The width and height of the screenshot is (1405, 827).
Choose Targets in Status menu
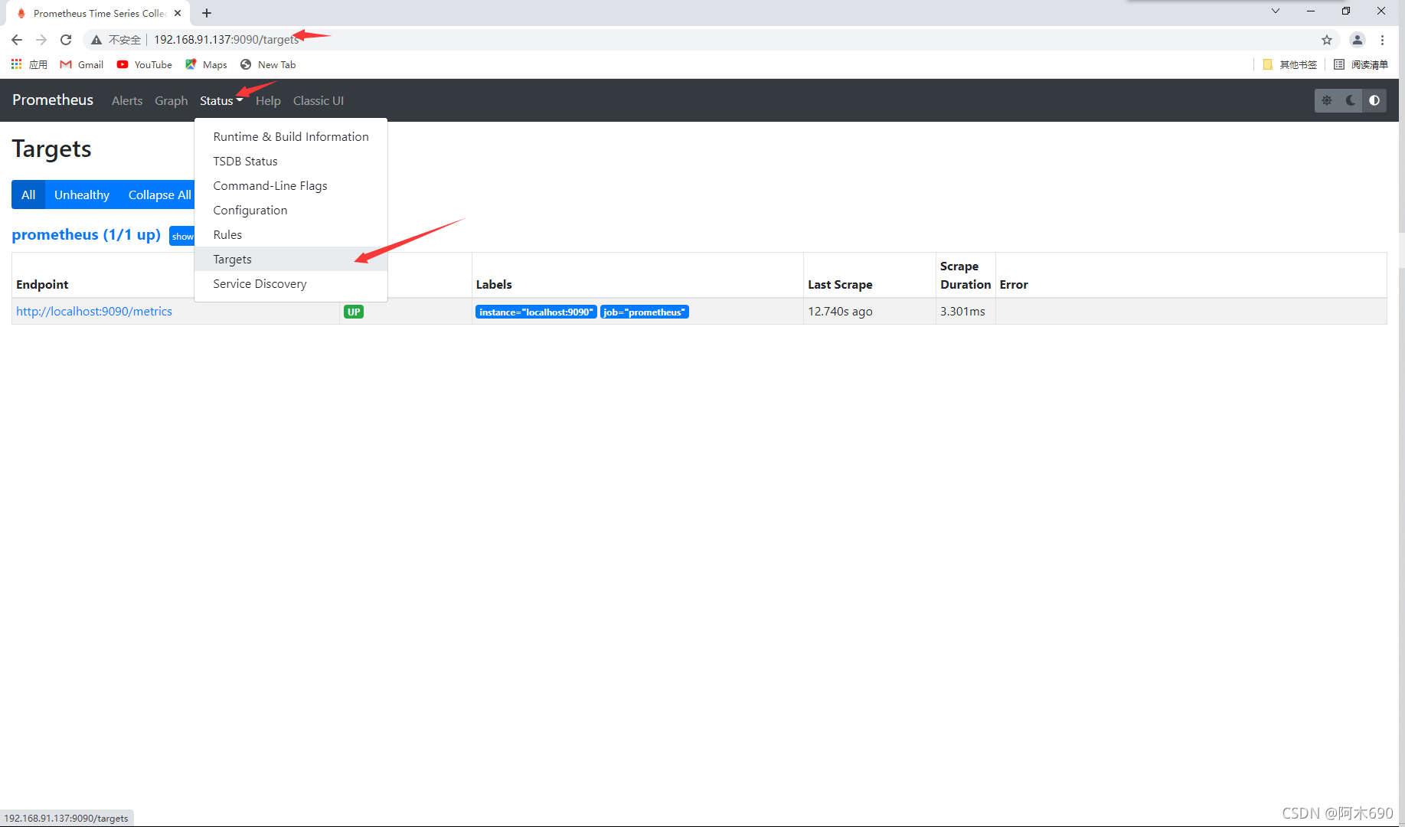[291, 259]
